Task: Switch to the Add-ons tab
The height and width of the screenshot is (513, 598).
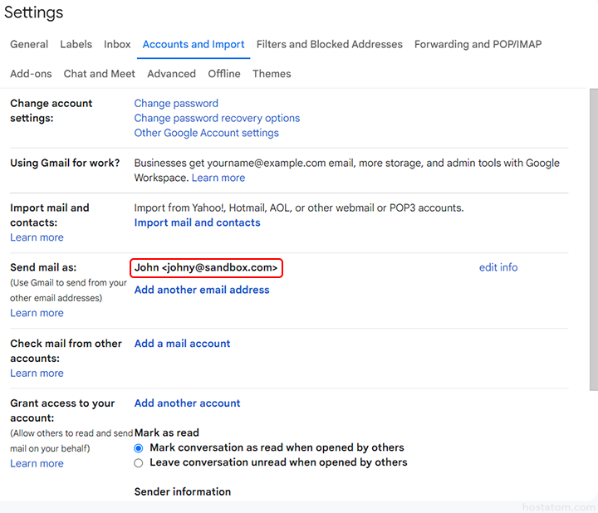Action: (x=31, y=73)
